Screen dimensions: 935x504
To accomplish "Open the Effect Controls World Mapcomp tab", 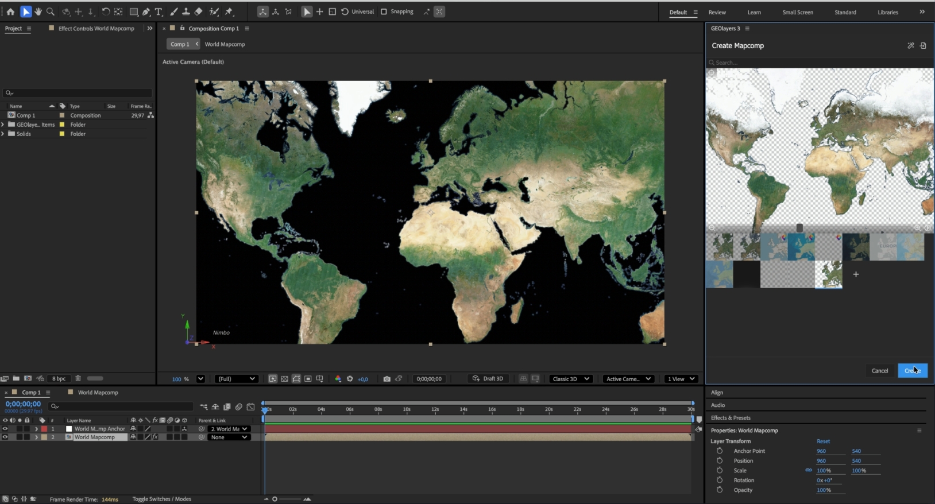I will (96, 28).
